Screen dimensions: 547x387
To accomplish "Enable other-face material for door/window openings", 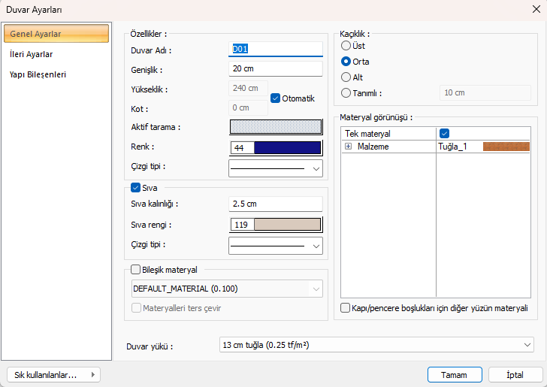I will 346,308.
